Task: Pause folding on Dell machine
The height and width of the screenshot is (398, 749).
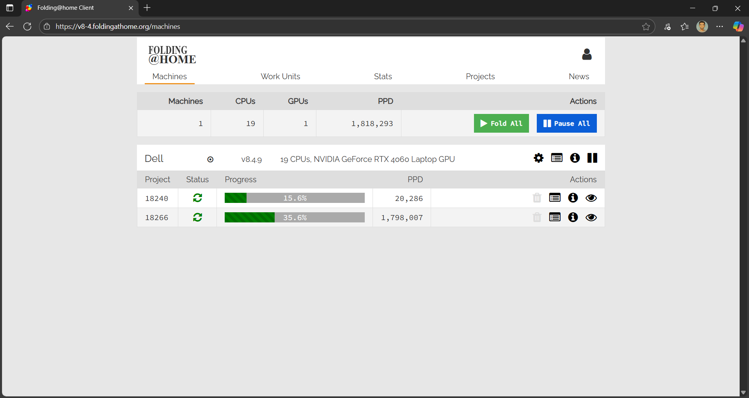Action: click(x=592, y=158)
